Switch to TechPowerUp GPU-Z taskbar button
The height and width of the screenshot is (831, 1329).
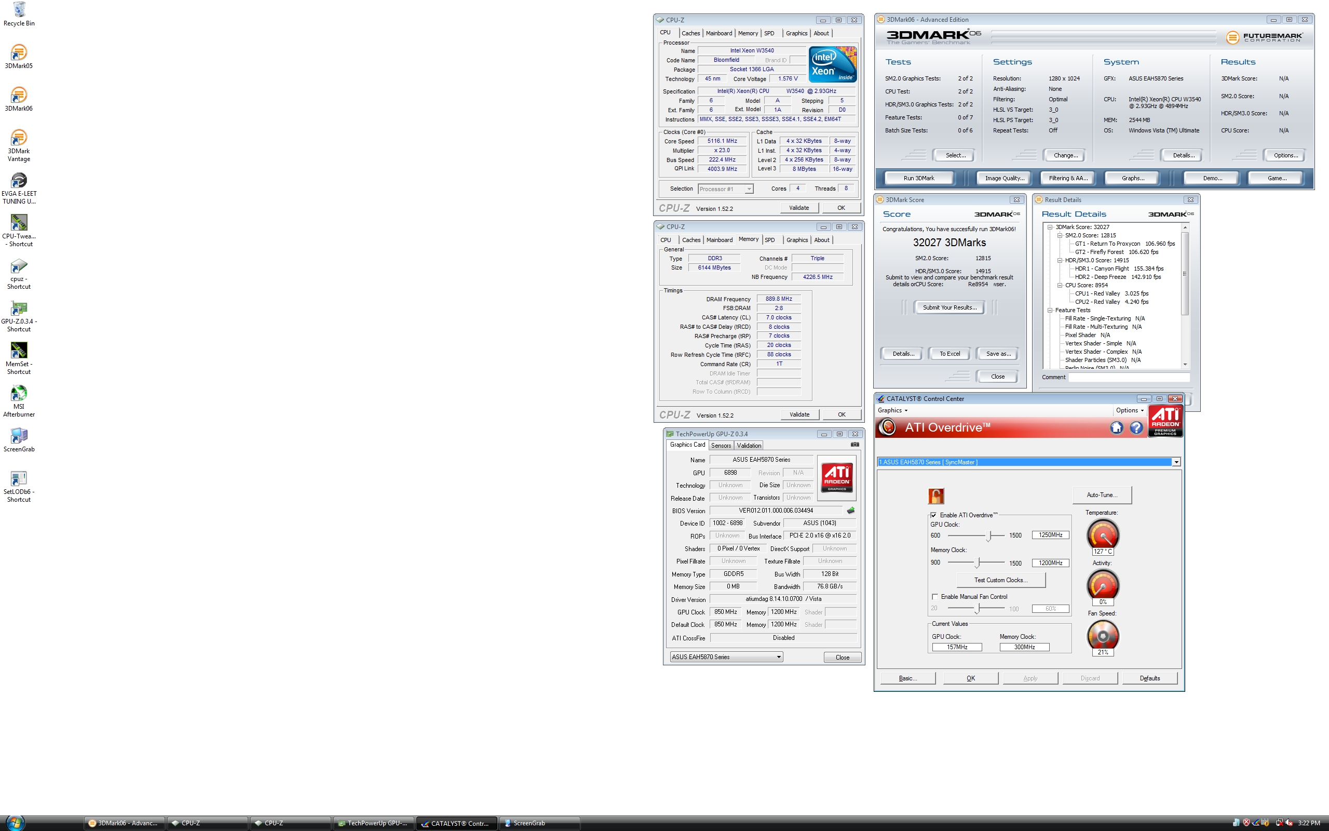tap(373, 823)
